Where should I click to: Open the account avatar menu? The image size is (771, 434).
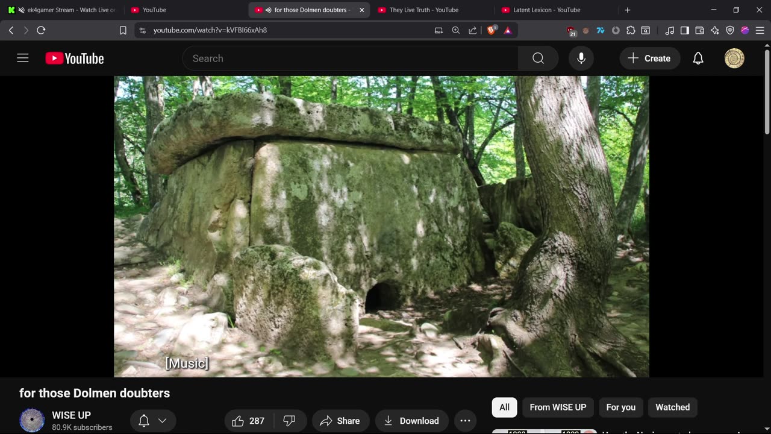click(x=734, y=58)
